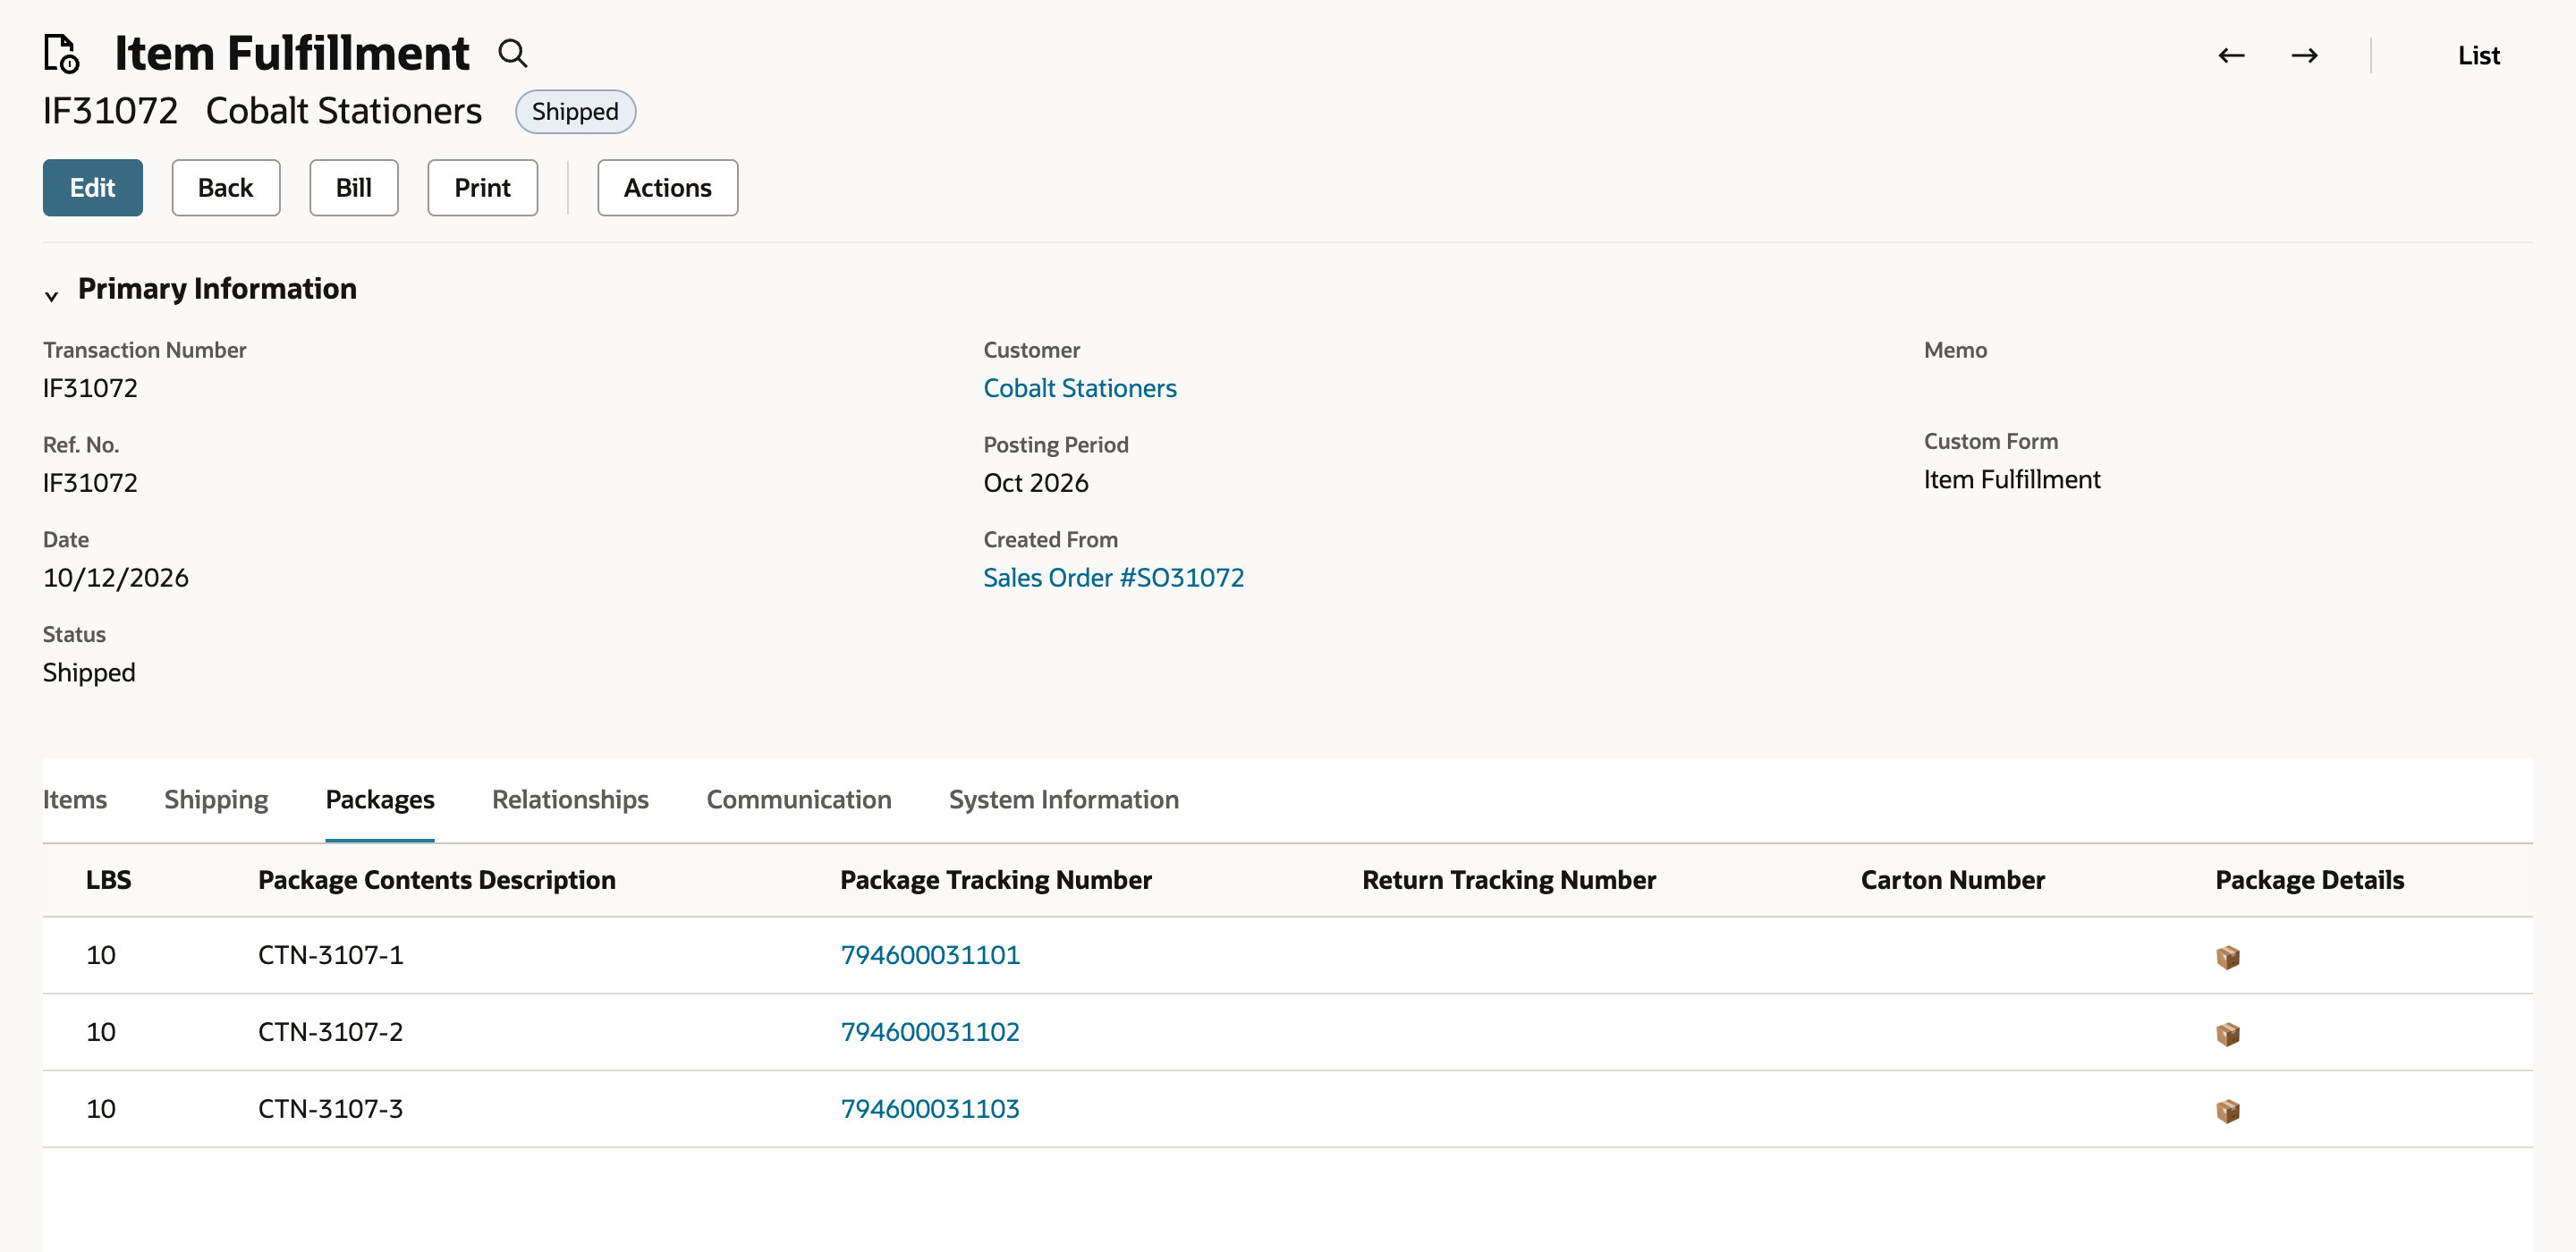
Task: Click the Print button
Action: coord(482,187)
